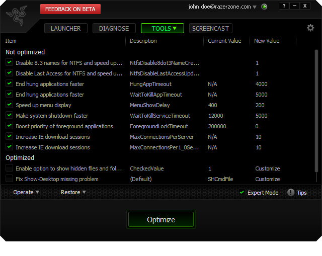The height and width of the screenshot is (256, 322).
Task: Switch to the Launcher tab
Action: (x=65, y=29)
